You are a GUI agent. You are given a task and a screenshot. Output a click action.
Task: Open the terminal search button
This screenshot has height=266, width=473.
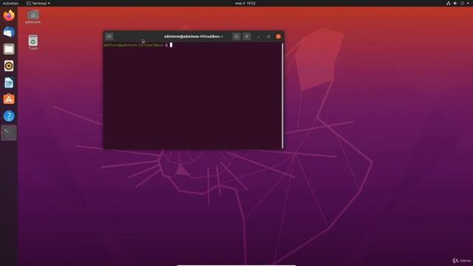point(236,36)
